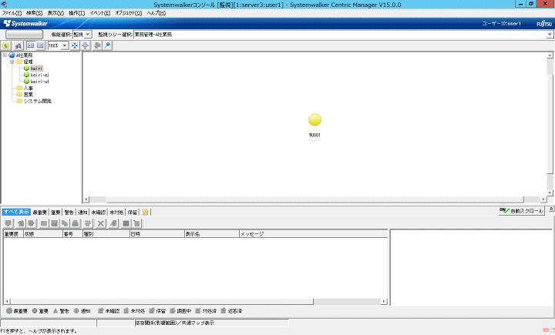Click the last event toolbar icon
555x335 pixels.
(136, 223)
